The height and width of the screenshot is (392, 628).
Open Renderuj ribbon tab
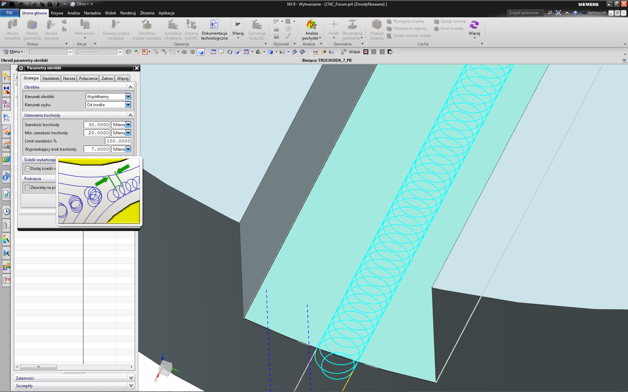(x=128, y=13)
